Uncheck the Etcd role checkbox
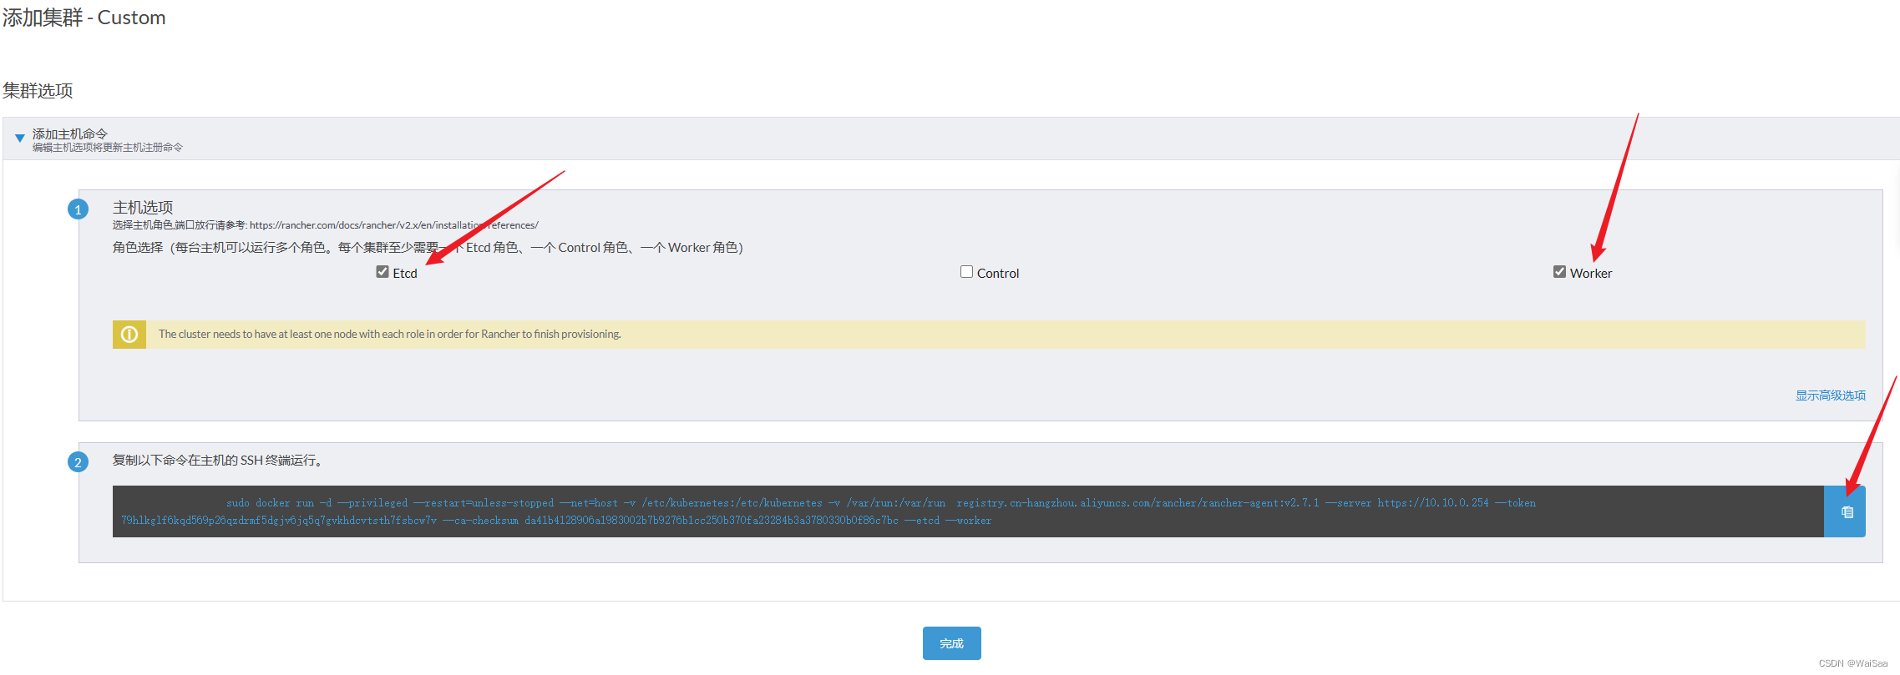 click(x=383, y=272)
